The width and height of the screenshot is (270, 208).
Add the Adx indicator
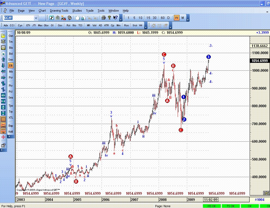click(x=6, y=25)
